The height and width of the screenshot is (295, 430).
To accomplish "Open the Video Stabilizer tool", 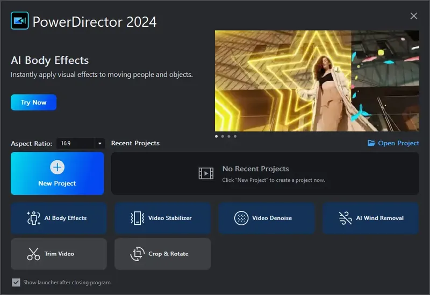I will coord(163,218).
